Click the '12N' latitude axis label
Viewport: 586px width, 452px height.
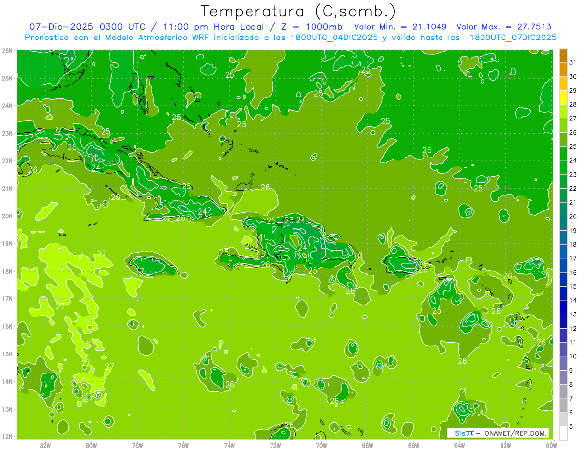(x=7, y=436)
